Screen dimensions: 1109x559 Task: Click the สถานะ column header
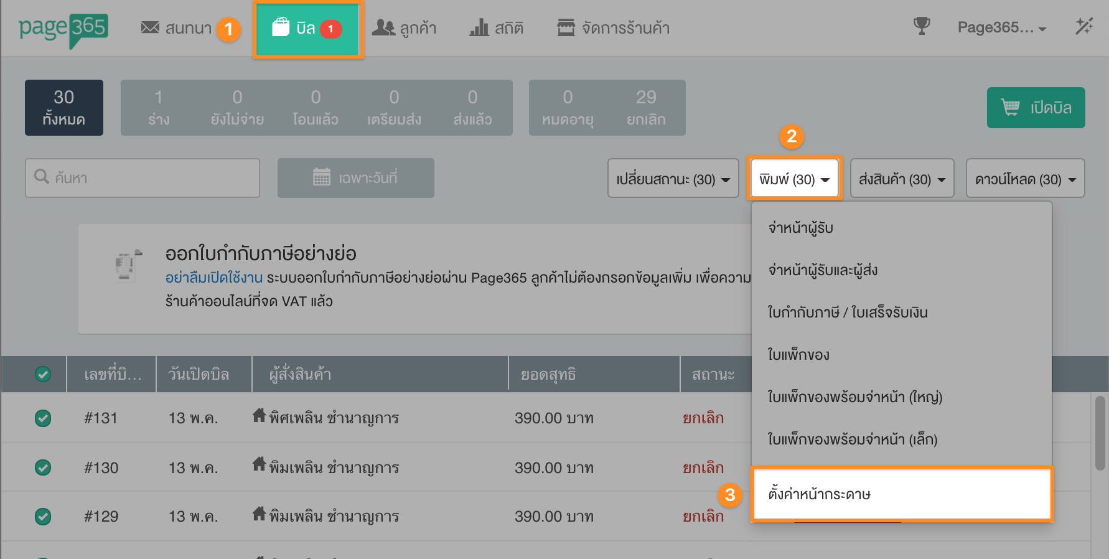(713, 374)
